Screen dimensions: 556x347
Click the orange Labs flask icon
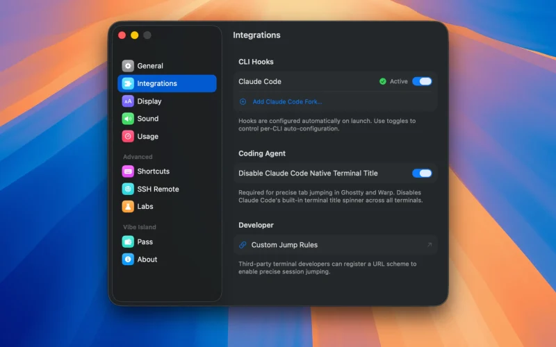[128, 206]
